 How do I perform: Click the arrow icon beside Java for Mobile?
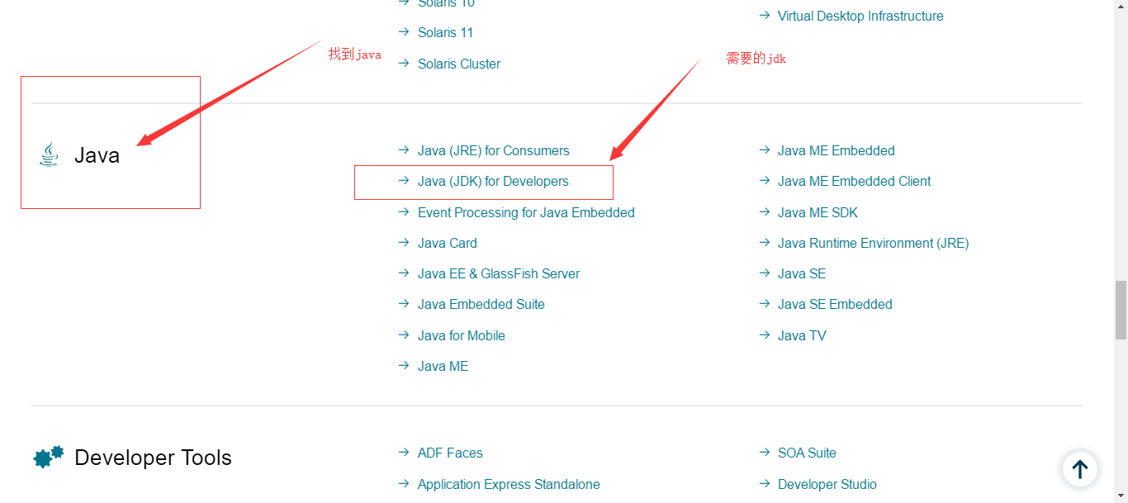click(x=404, y=335)
